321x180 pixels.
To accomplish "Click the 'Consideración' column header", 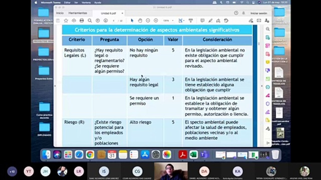I will tap(217, 40).
